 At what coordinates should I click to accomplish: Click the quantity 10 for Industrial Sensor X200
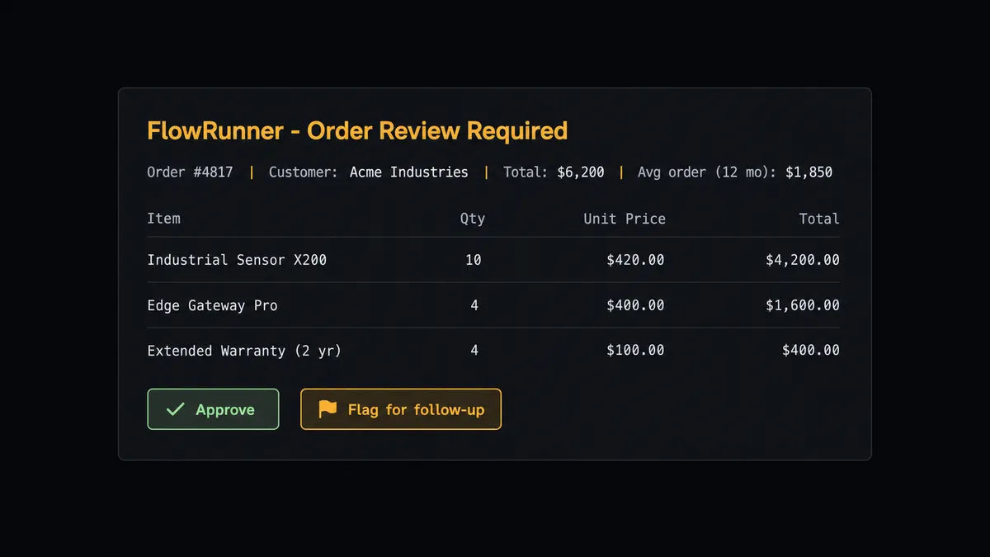(473, 260)
